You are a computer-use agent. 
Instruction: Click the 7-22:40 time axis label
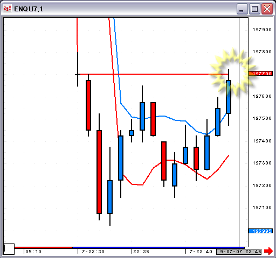click(201, 252)
